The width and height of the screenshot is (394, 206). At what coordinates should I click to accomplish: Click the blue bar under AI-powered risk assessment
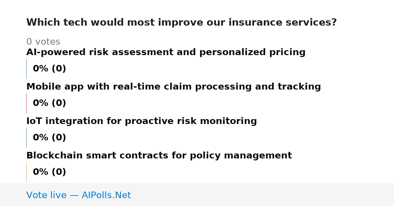[x=26, y=69]
